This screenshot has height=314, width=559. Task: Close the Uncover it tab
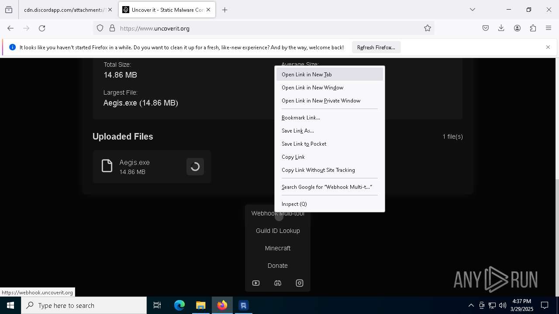click(x=208, y=10)
